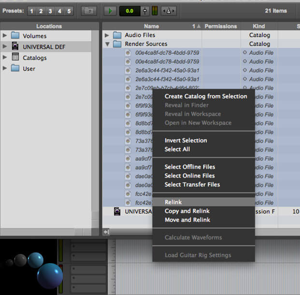Expand the Volumes tree item
Screen dimensions: 300x295
(5, 36)
